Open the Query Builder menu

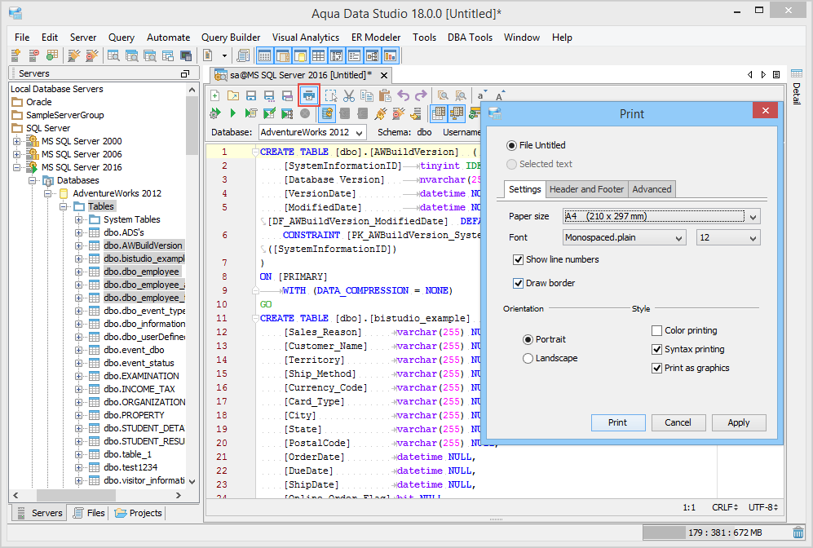(231, 38)
